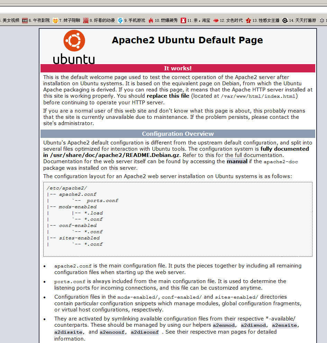Click the red dress icon for 淘宝
Screen dimensions: 327x343
tap(183, 20)
